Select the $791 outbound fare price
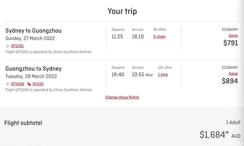The width and height of the screenshot is (244, 146). [x=231, y=43]
